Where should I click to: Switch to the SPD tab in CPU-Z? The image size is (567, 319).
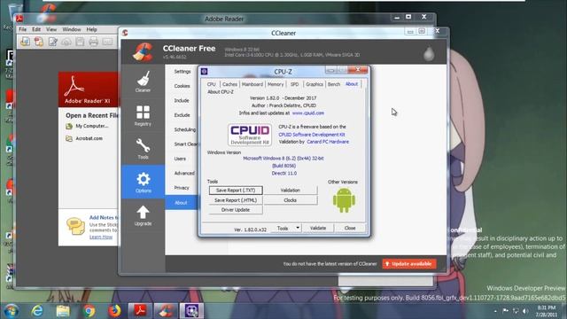pyautogui.click(x=295, y=84)
